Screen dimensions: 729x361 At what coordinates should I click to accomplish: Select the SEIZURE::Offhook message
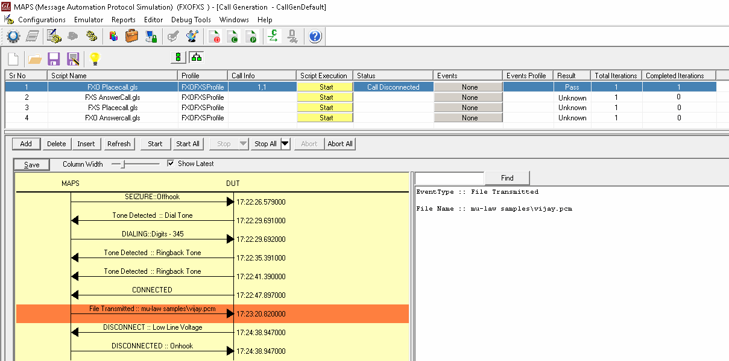point(152,197)
